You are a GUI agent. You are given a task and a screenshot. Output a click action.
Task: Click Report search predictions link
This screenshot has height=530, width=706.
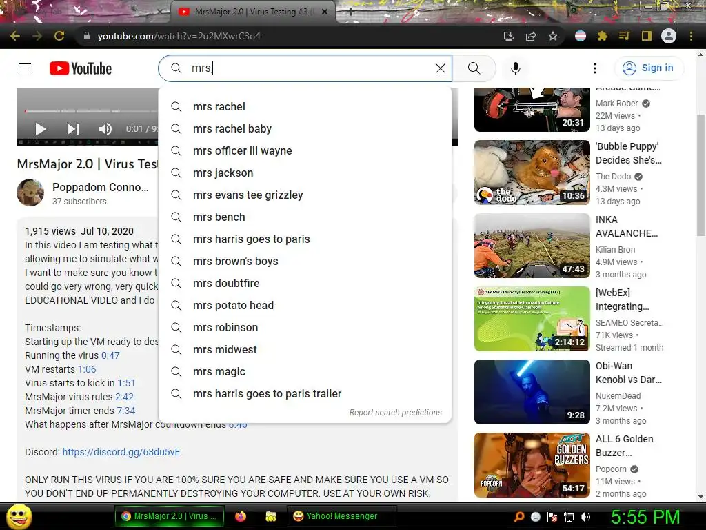395,413
